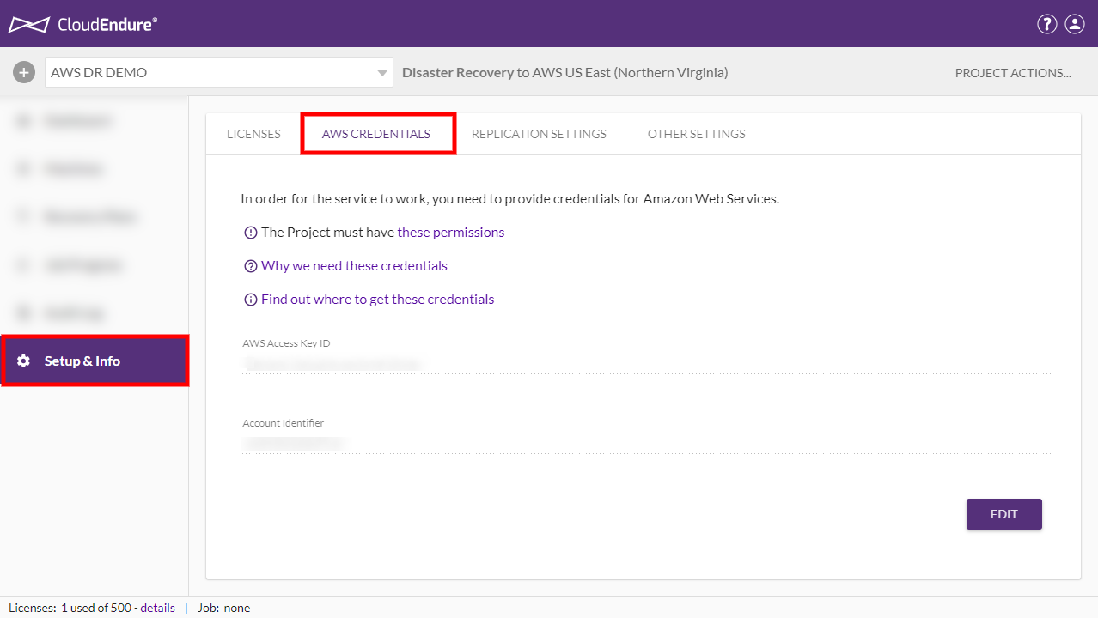The height and width of the screenshot is (618, 1098).
Task: Click 'Licenses: 1 used of 500' status text
Action: (x=71, y=608)
